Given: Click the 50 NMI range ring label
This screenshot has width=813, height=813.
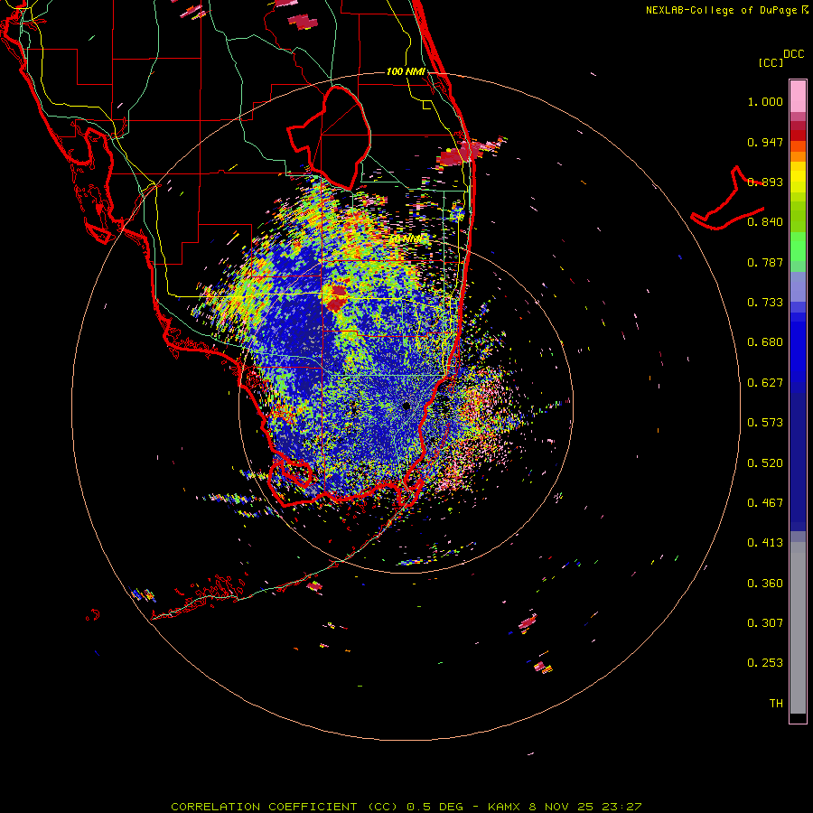Looking at the screenshot, I should click(406, 239).
